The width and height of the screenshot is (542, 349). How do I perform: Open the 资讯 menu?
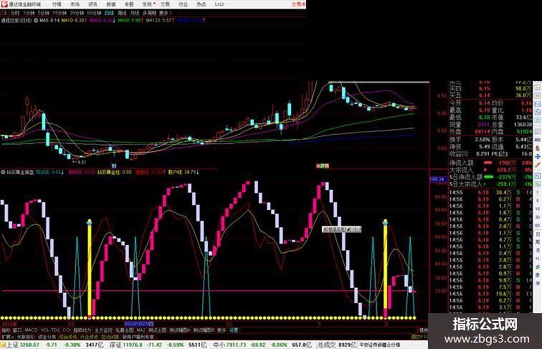coord(93,4)
